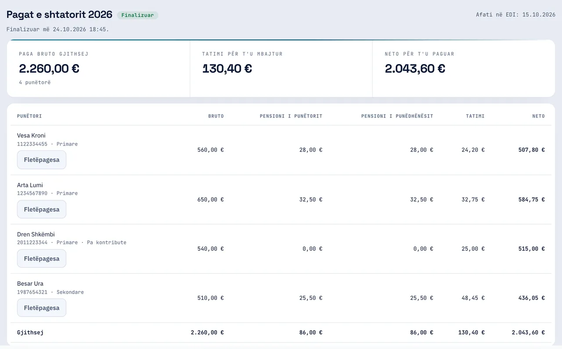Click the Afati në EDI: 15.10.2026 text
The width and height of the screenshot is (562, 349).
point(516,14)
